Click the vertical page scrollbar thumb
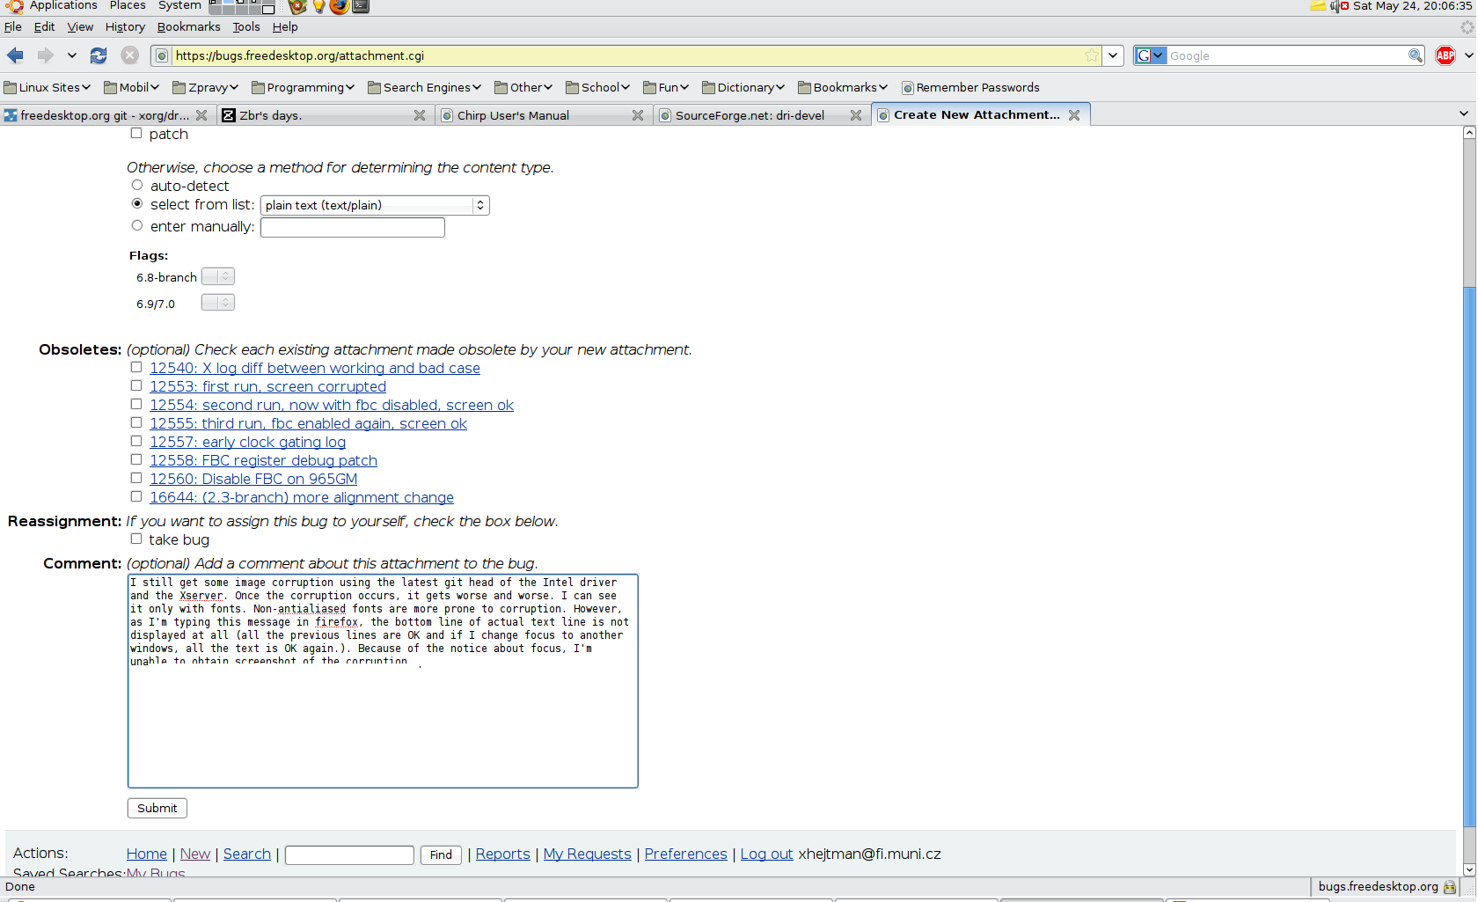 point(1469,554)
